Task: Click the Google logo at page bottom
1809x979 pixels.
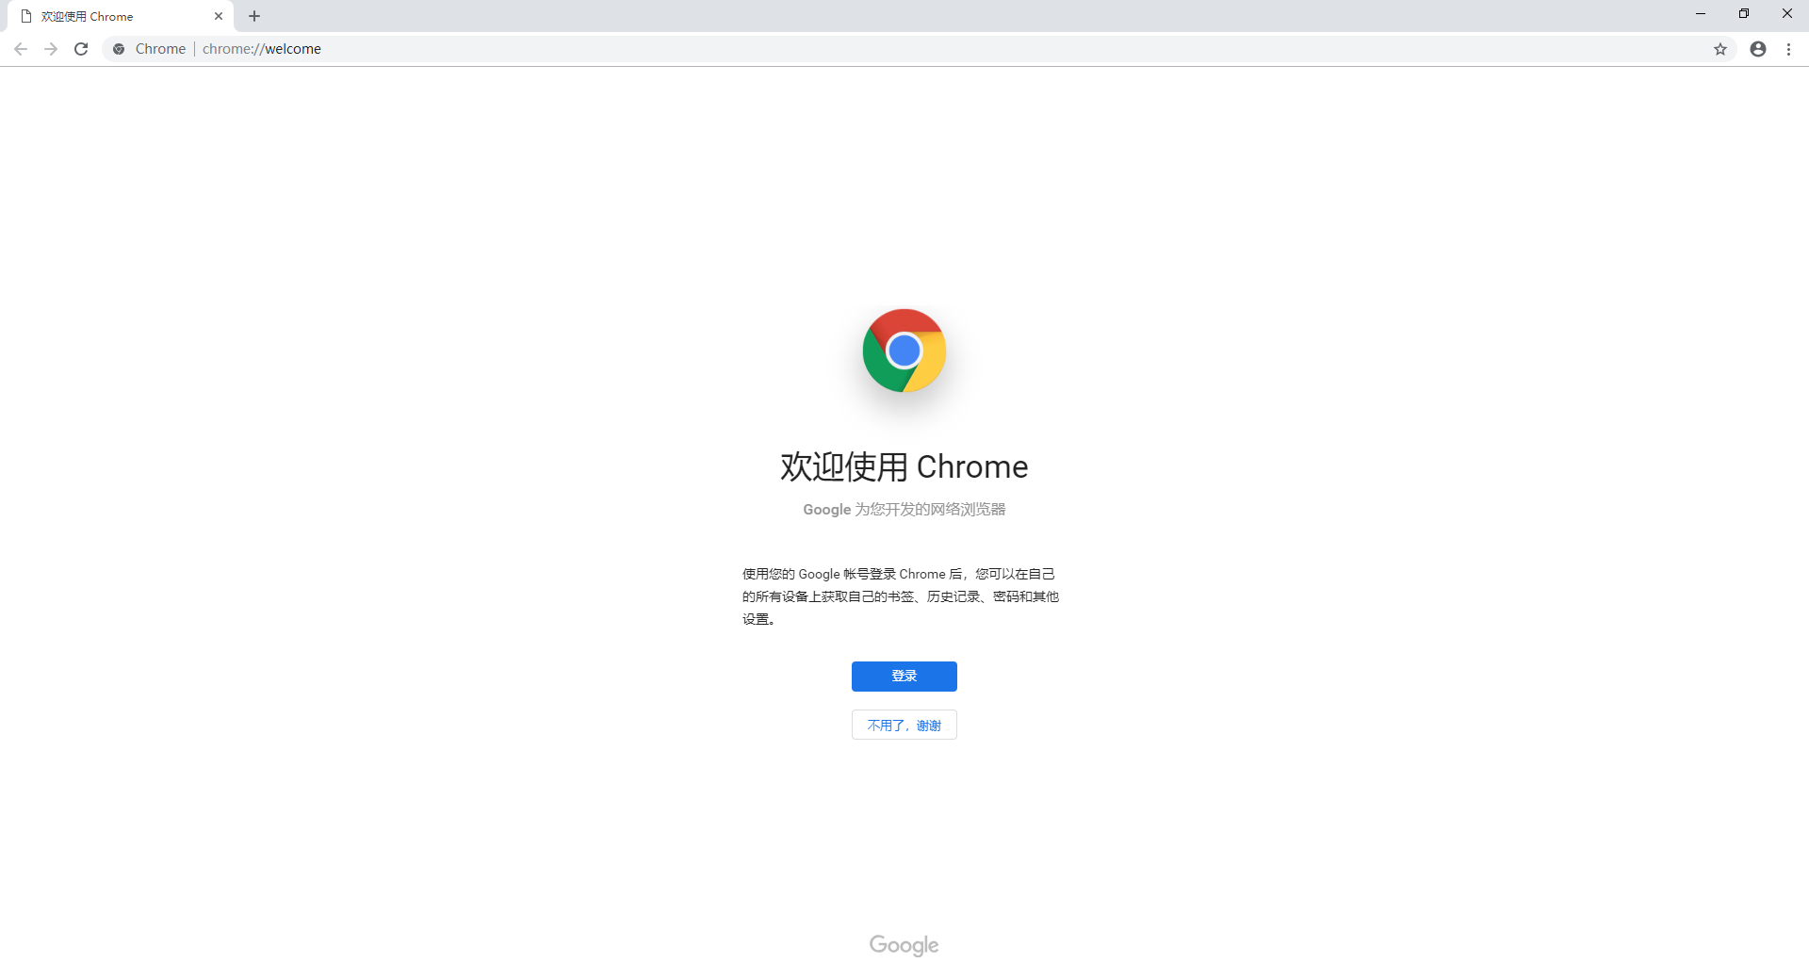Action: 904,945
